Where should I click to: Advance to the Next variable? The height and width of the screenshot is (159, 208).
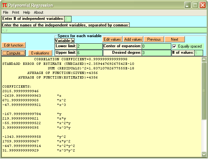pyautogui.click(x=175, y=39)
